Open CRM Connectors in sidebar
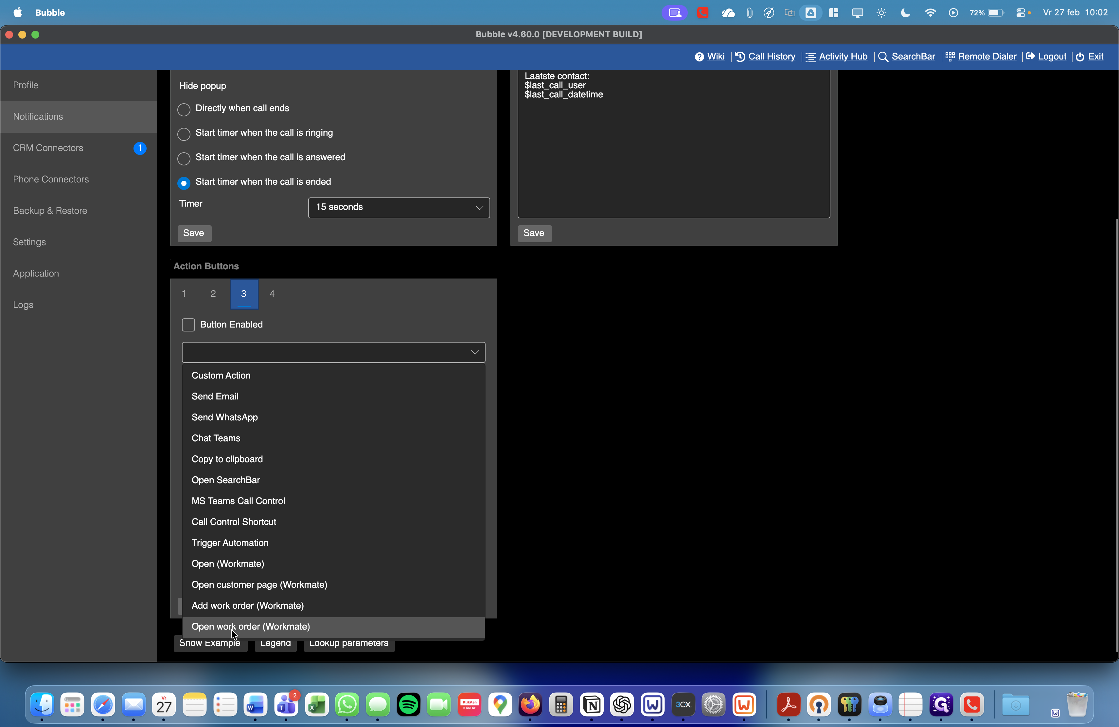 click(48, 148)
